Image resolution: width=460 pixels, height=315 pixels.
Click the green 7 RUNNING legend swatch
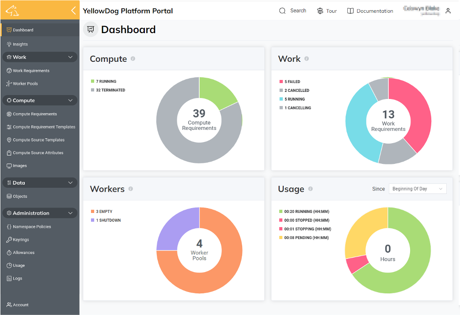(93, 81)
